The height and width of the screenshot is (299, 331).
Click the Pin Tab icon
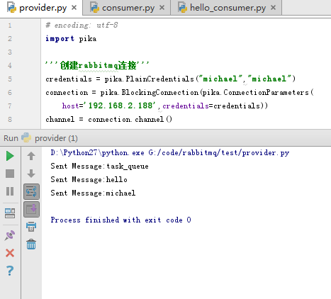click(10, 235)
